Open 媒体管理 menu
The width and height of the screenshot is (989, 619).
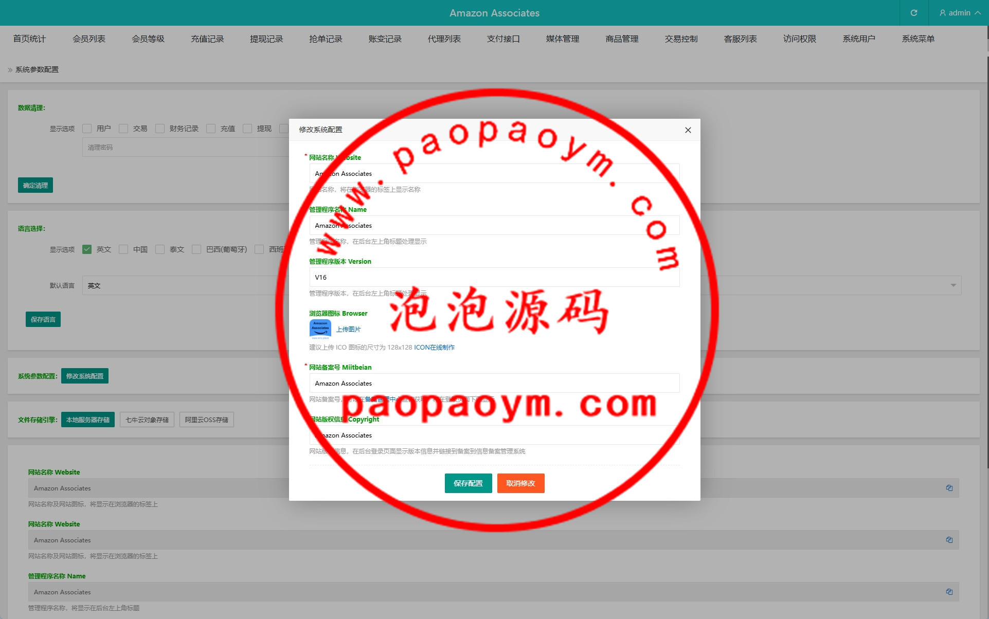click(x=563, y=39)
